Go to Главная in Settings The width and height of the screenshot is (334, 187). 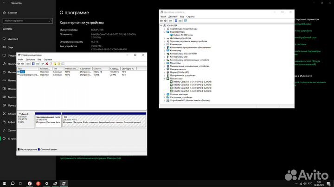click(x=13, y=13)
